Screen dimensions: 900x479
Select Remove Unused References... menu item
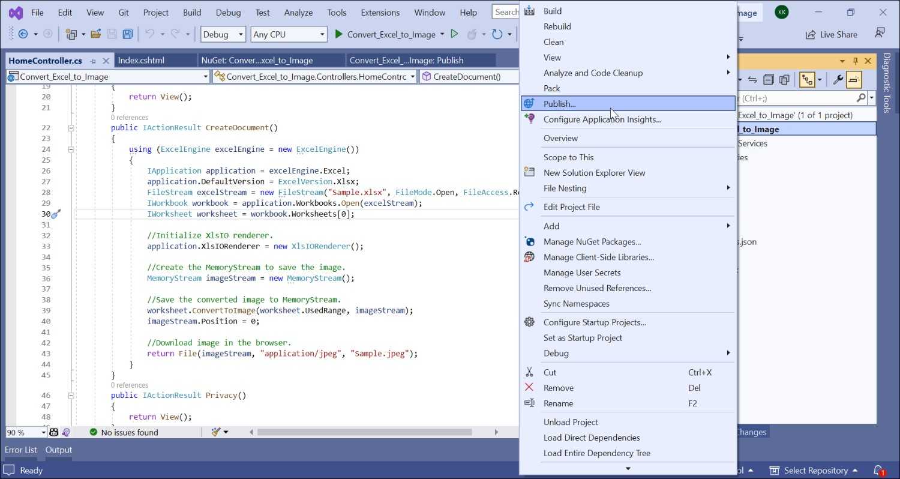tap(628, 288)
